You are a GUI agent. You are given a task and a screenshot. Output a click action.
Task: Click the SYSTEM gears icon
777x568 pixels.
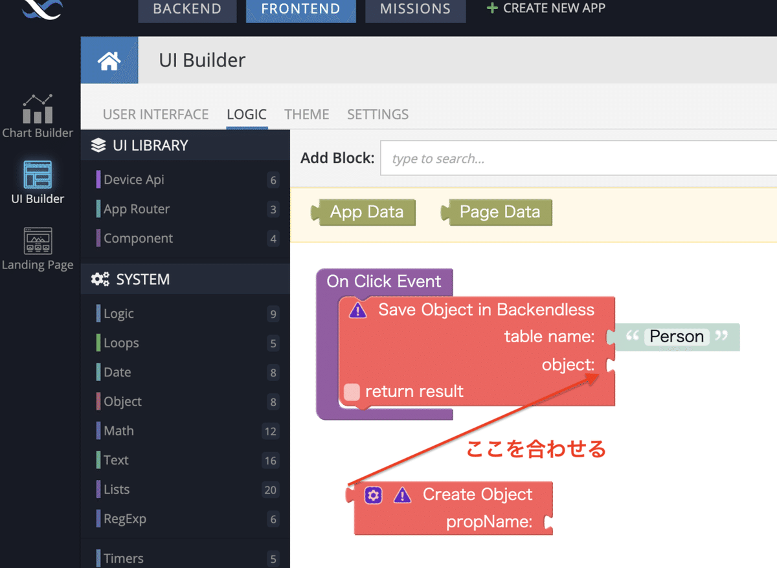tap(100, 279)
